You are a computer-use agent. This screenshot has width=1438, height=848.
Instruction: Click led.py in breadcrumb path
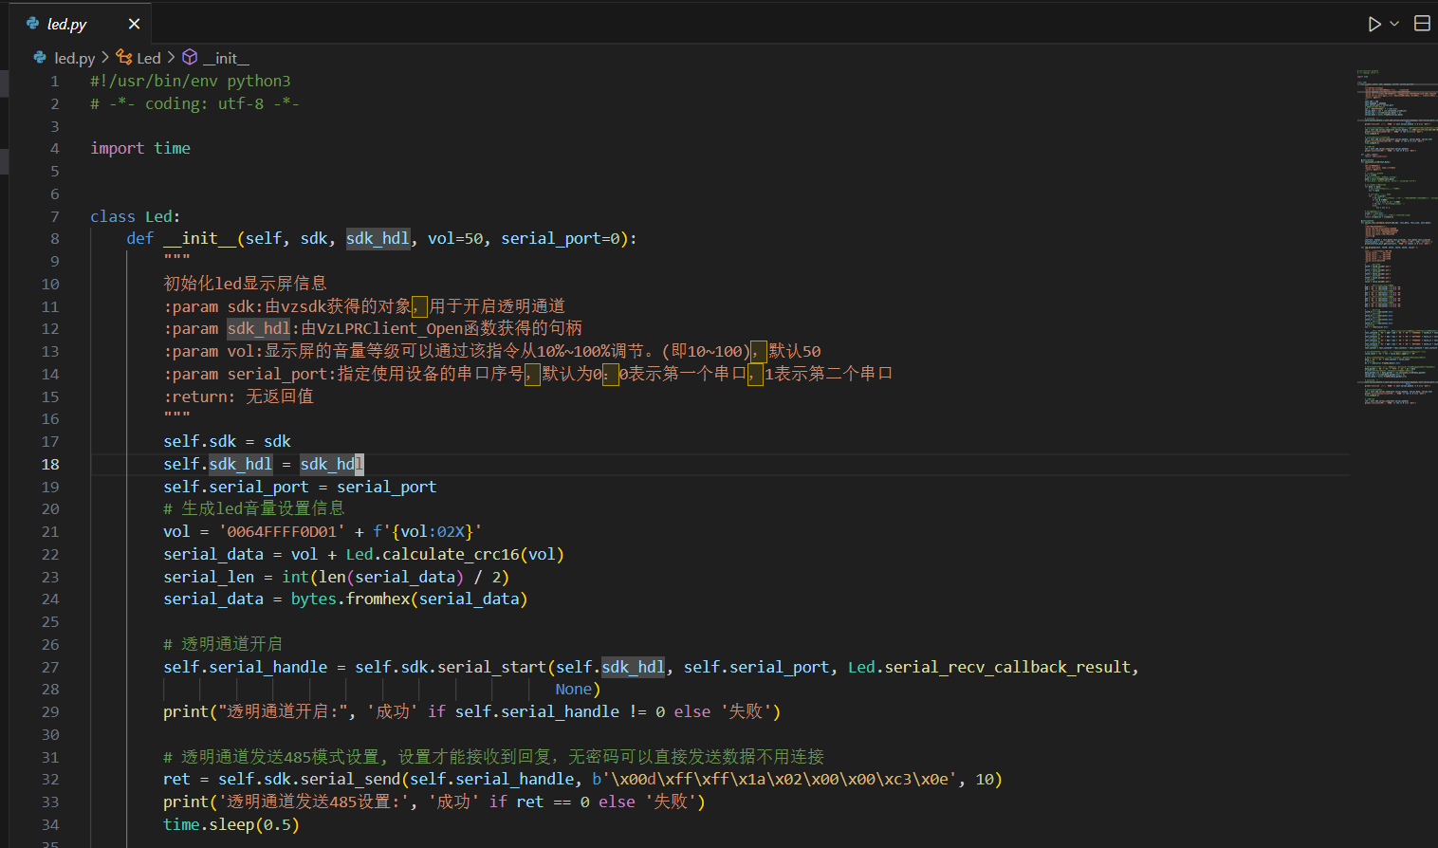point(75,58)
